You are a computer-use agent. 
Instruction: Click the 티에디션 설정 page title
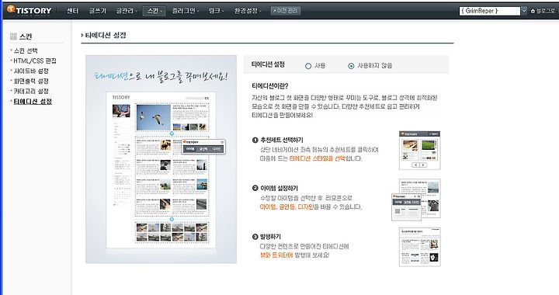coord(106,35)
